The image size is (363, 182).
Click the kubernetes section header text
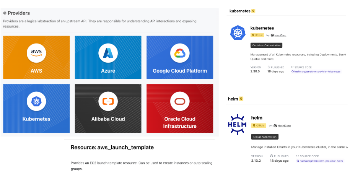click(x=240, y=11)
